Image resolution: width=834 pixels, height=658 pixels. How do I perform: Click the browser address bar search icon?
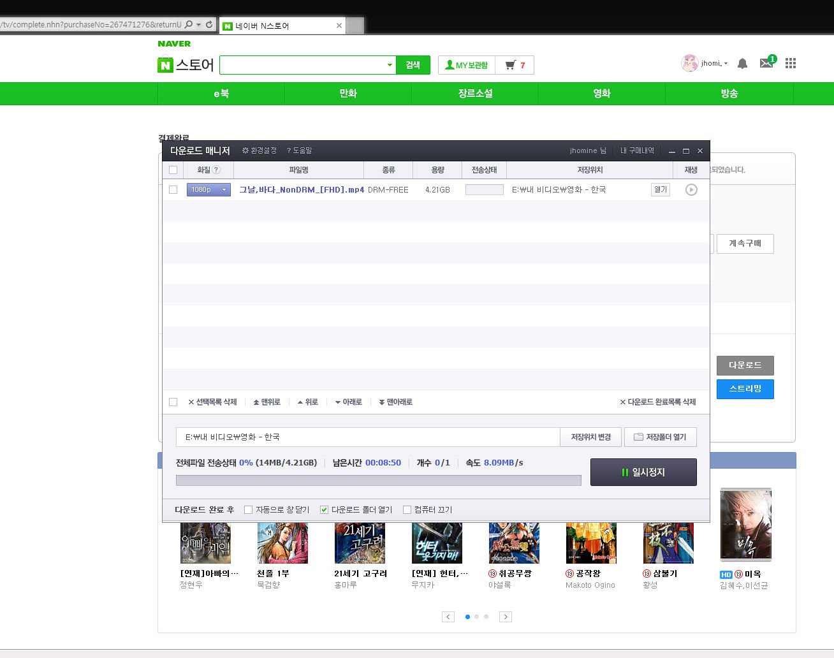pyautogui.click(x=189, y=25)
